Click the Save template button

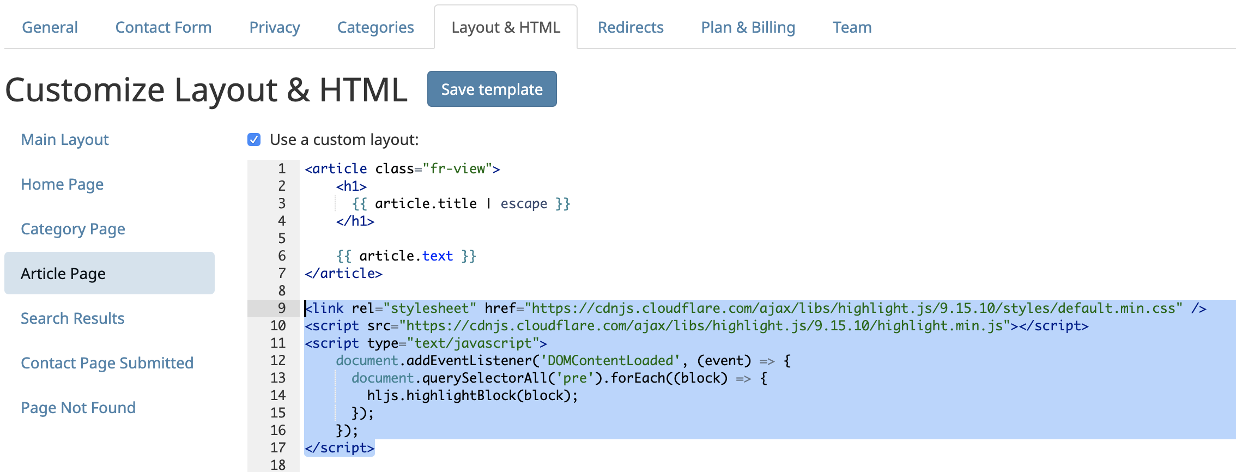point(492,89)
